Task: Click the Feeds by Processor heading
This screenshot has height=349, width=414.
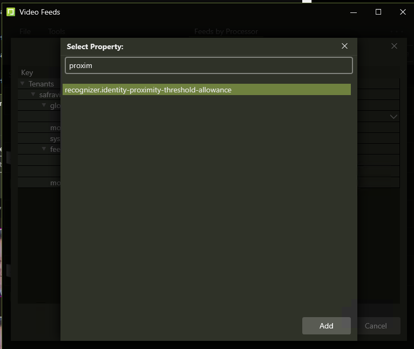Action: pyautogui.click(x=226, y=32)
